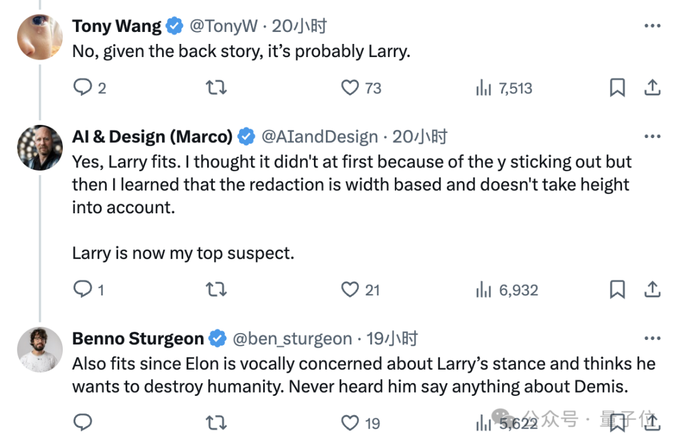
Task: Like Benno Sturgeon's tweet
Action: coord(350,423)
